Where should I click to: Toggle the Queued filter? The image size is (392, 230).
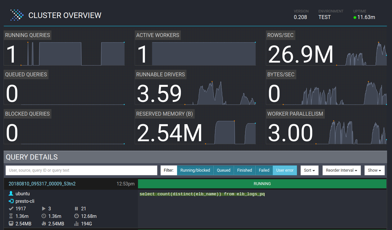click(224, 170)
